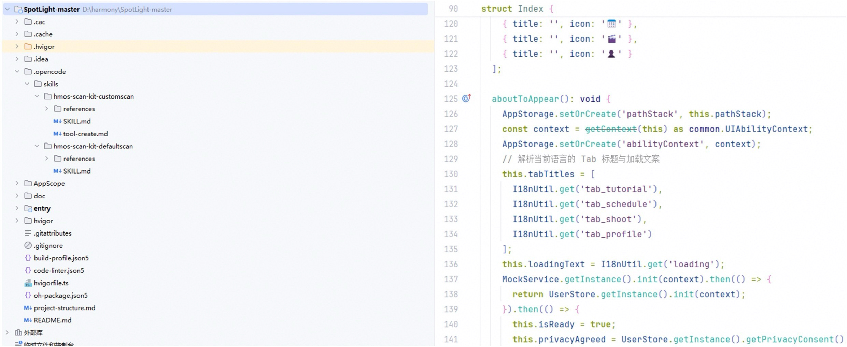Viewport: 847px width, 347px height.
Task: Click the .idea folder icon
Action: 28,59
